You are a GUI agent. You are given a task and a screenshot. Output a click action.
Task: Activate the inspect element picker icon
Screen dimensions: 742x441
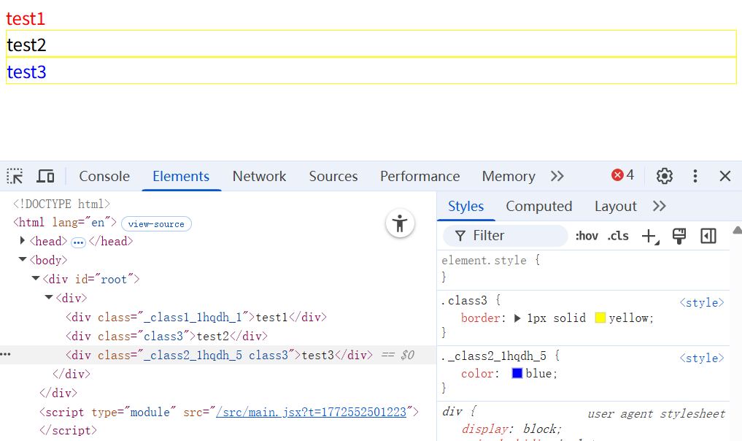click(15, 176)
